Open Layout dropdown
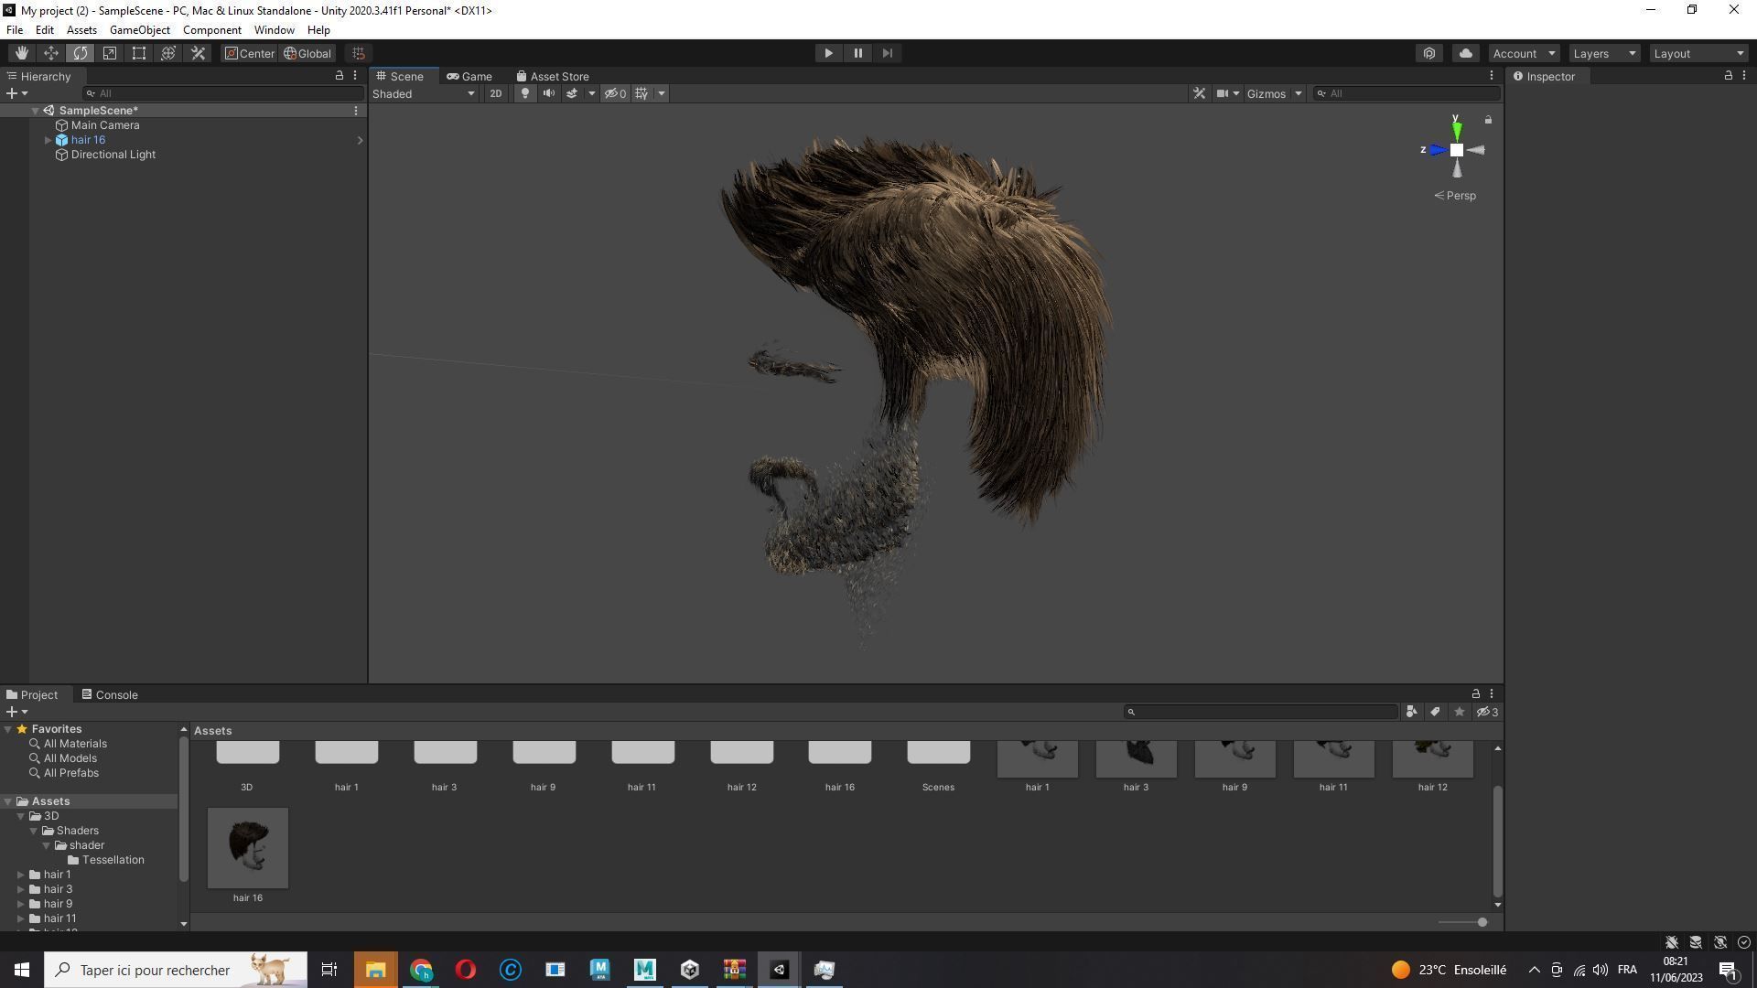1757x988 pixels. tap(1698, 53)
